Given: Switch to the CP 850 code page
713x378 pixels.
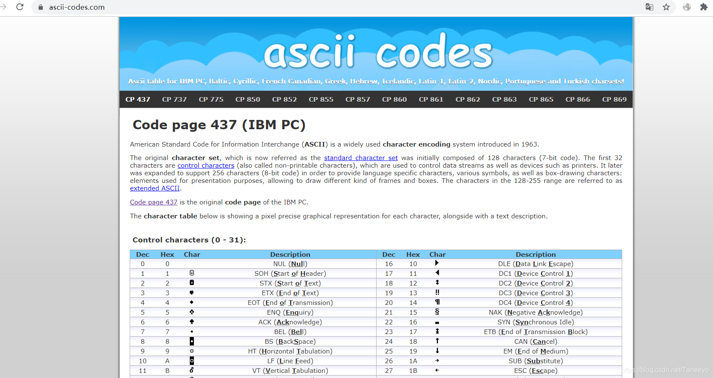Looking at the screenshot, I should coord(248,99).
